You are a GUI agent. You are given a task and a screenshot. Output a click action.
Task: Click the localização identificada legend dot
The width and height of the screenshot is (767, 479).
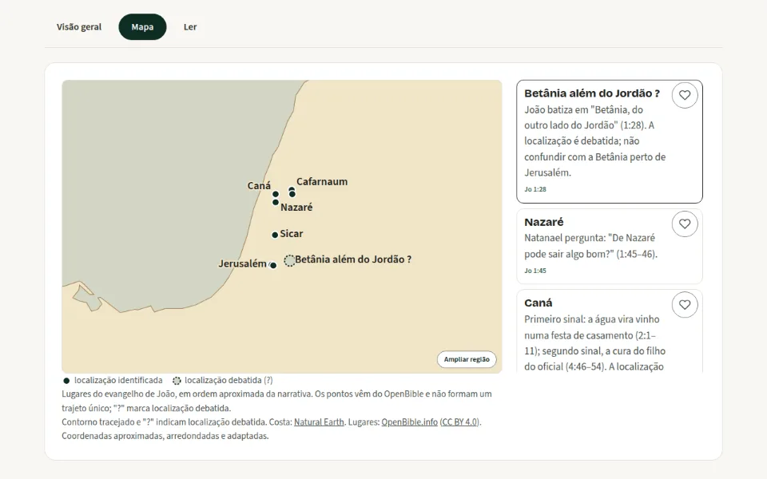(66, 381)
